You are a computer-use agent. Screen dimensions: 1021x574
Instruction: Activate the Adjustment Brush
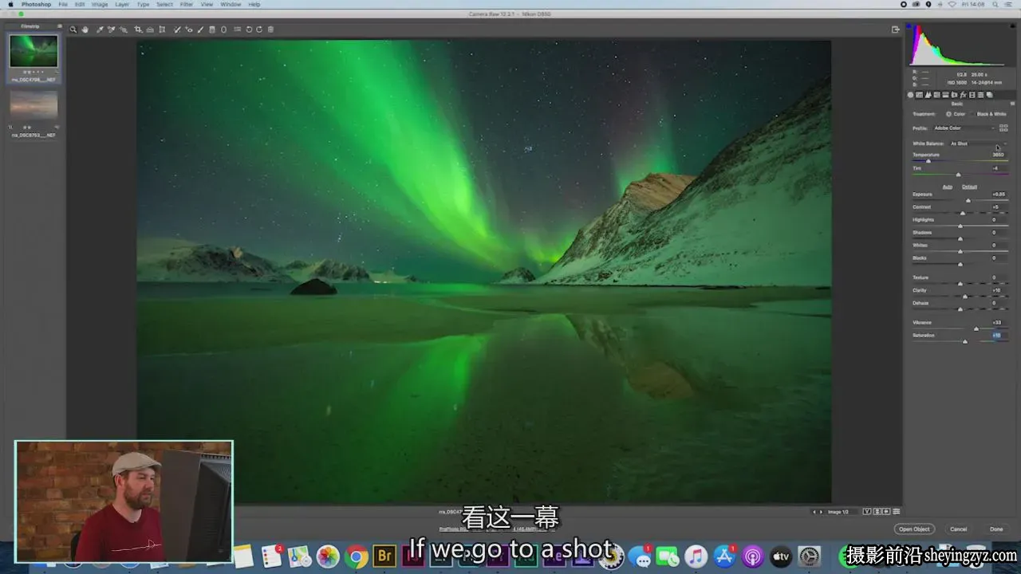click(x=201, y=29)
